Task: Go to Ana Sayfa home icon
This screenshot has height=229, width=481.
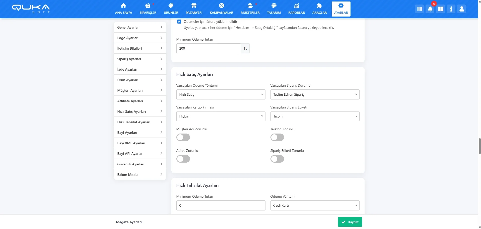Action: click(123, 6)
